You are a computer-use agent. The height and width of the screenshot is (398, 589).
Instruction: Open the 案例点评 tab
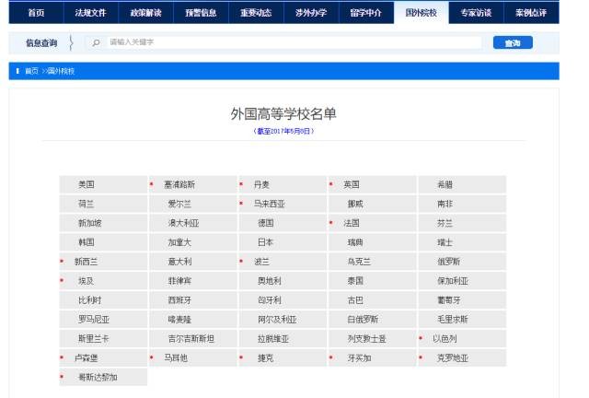(x=531, y=13)
